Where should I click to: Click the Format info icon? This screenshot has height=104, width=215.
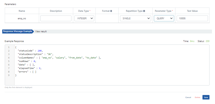click(111, 11)
